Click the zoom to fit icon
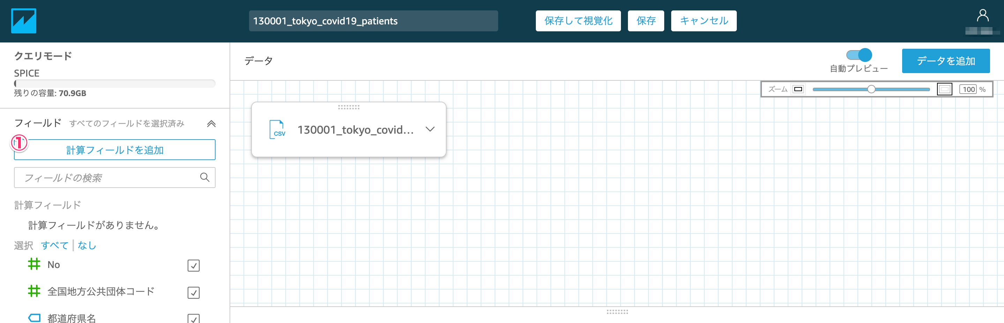1004x323 pixels. [944, 89]
